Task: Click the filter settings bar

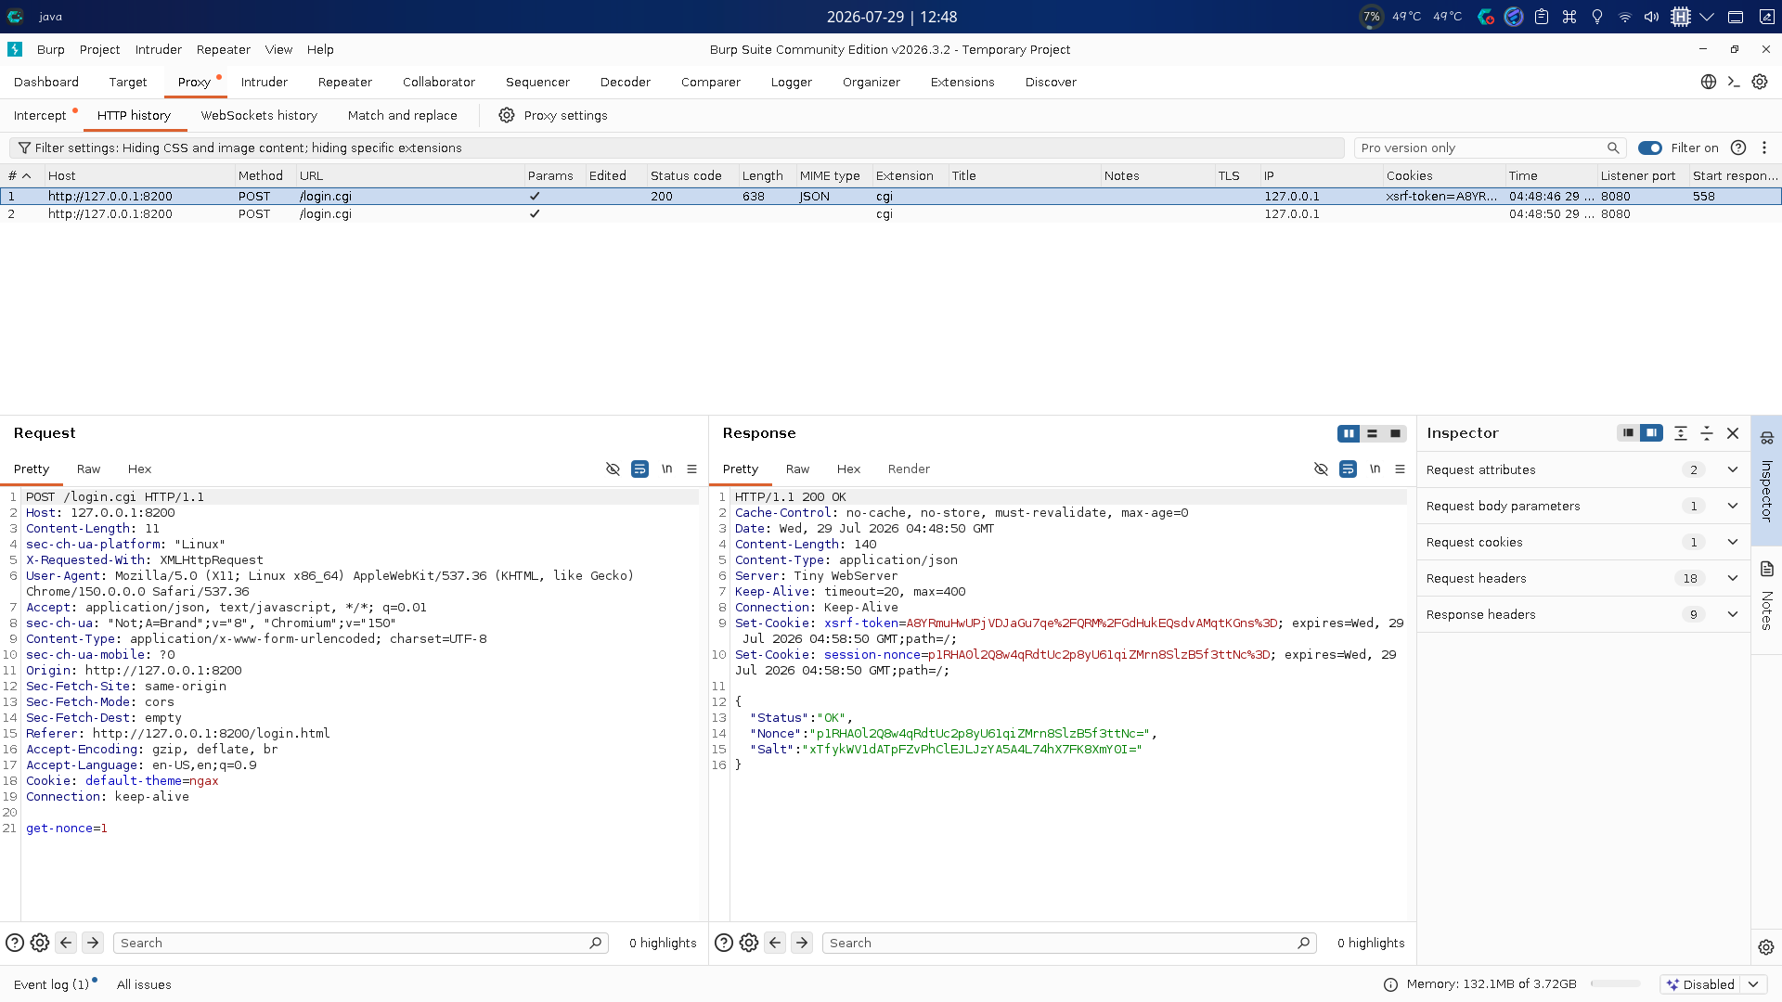Action: tap(677, 148)
